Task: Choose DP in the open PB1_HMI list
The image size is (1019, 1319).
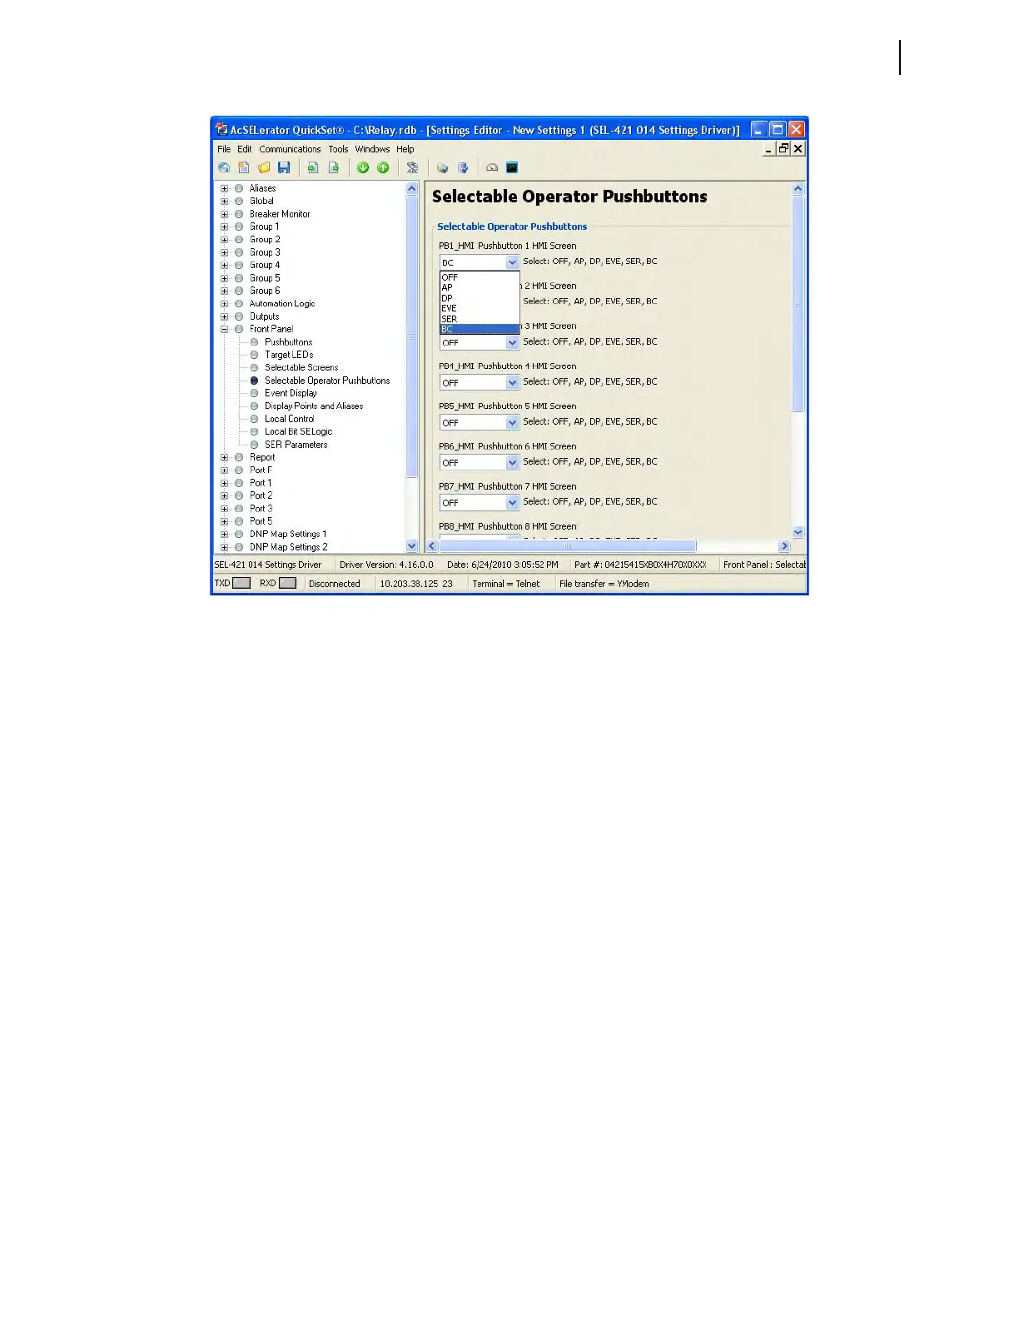Action: [480, 298]
